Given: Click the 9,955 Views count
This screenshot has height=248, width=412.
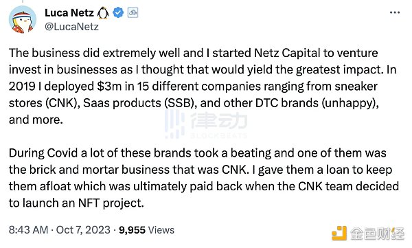Looking at the screenshot, I should [146, 230].
